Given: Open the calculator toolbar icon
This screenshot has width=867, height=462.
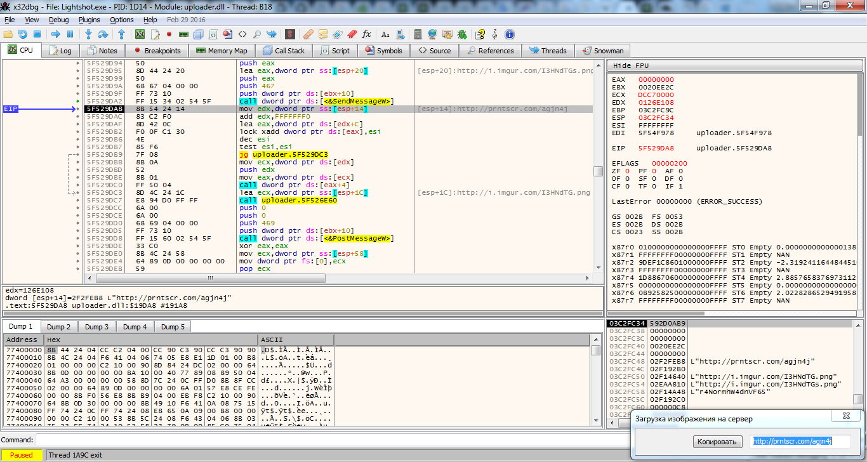Looking at the screenshot, I should (418, 34).
